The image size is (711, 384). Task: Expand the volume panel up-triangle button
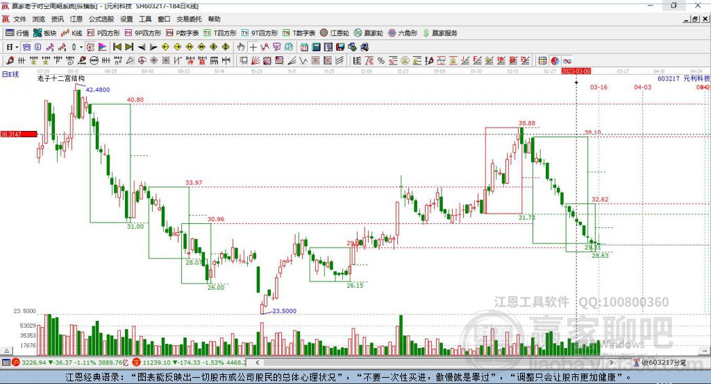[6, 351]
